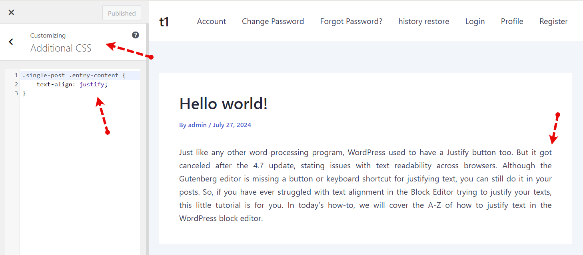The width and height of the screenshot is (583, 255).
Task: Open Forgot Password? menu link
Action: [x=351, y=22]
